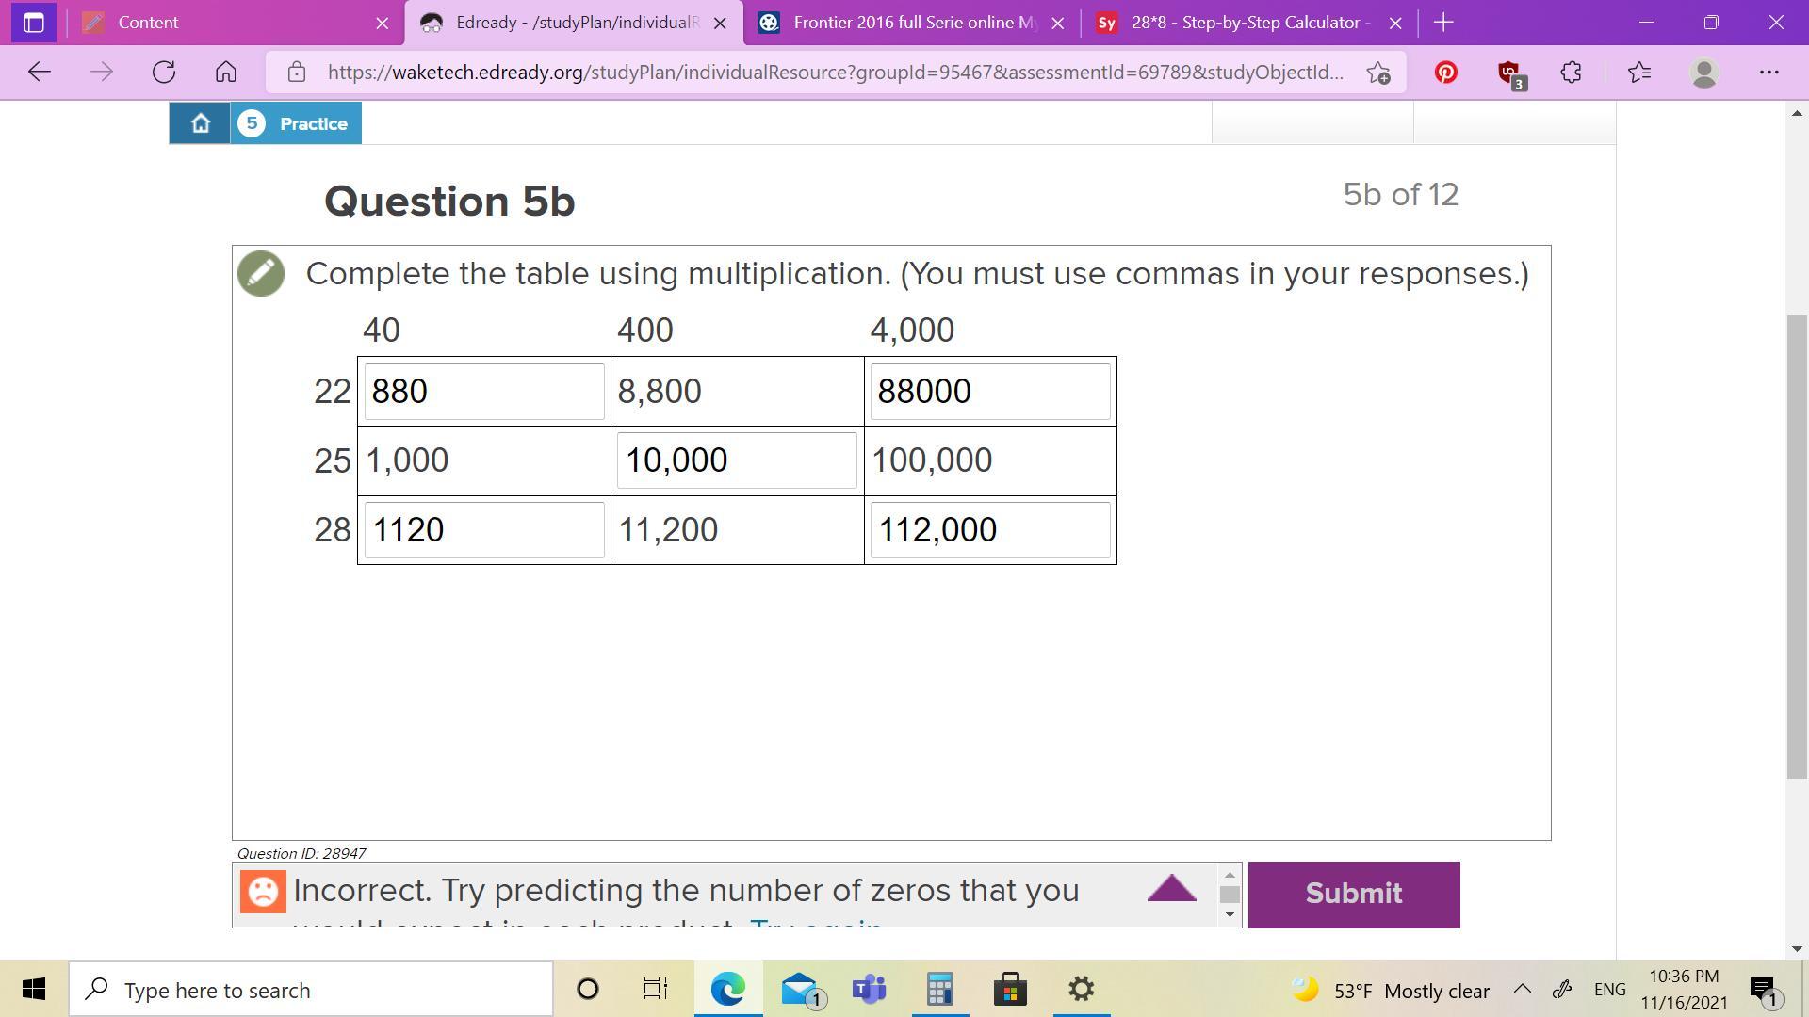Click the page vertical scrollbar thumb

tap(1797, 546)
